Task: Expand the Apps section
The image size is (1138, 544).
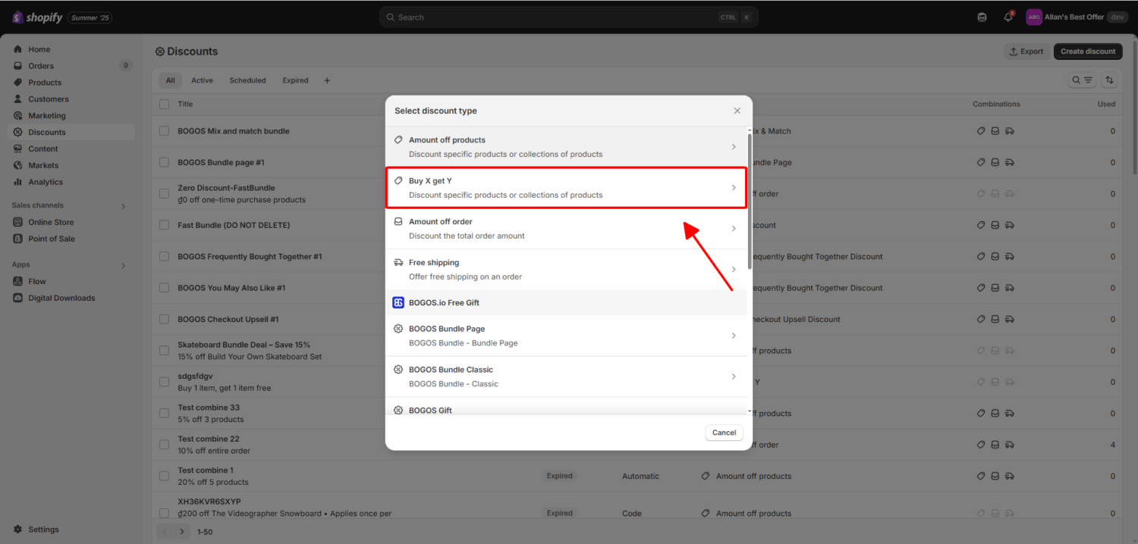Action: 123,266
